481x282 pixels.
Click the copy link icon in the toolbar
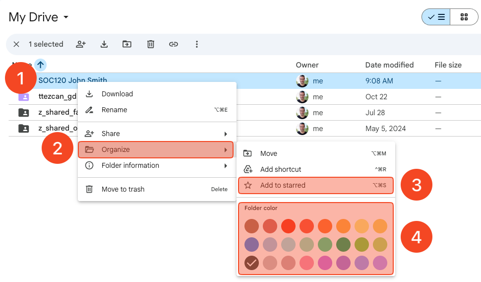[174, 44]
